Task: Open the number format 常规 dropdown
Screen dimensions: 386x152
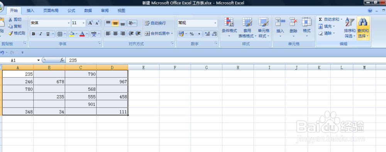Action: point(215,23)
